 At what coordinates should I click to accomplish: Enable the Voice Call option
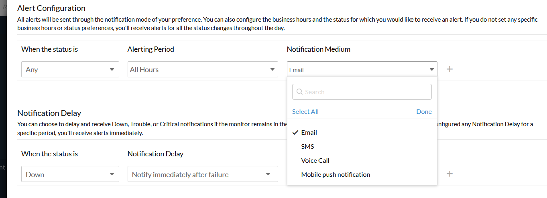(315, 160)
